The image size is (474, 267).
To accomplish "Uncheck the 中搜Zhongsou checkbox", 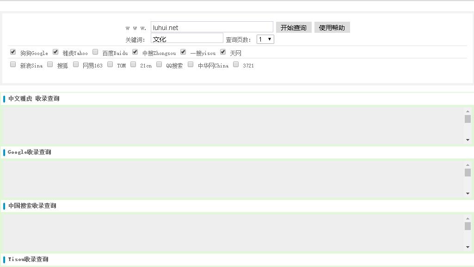I will [x=135, y=52].
